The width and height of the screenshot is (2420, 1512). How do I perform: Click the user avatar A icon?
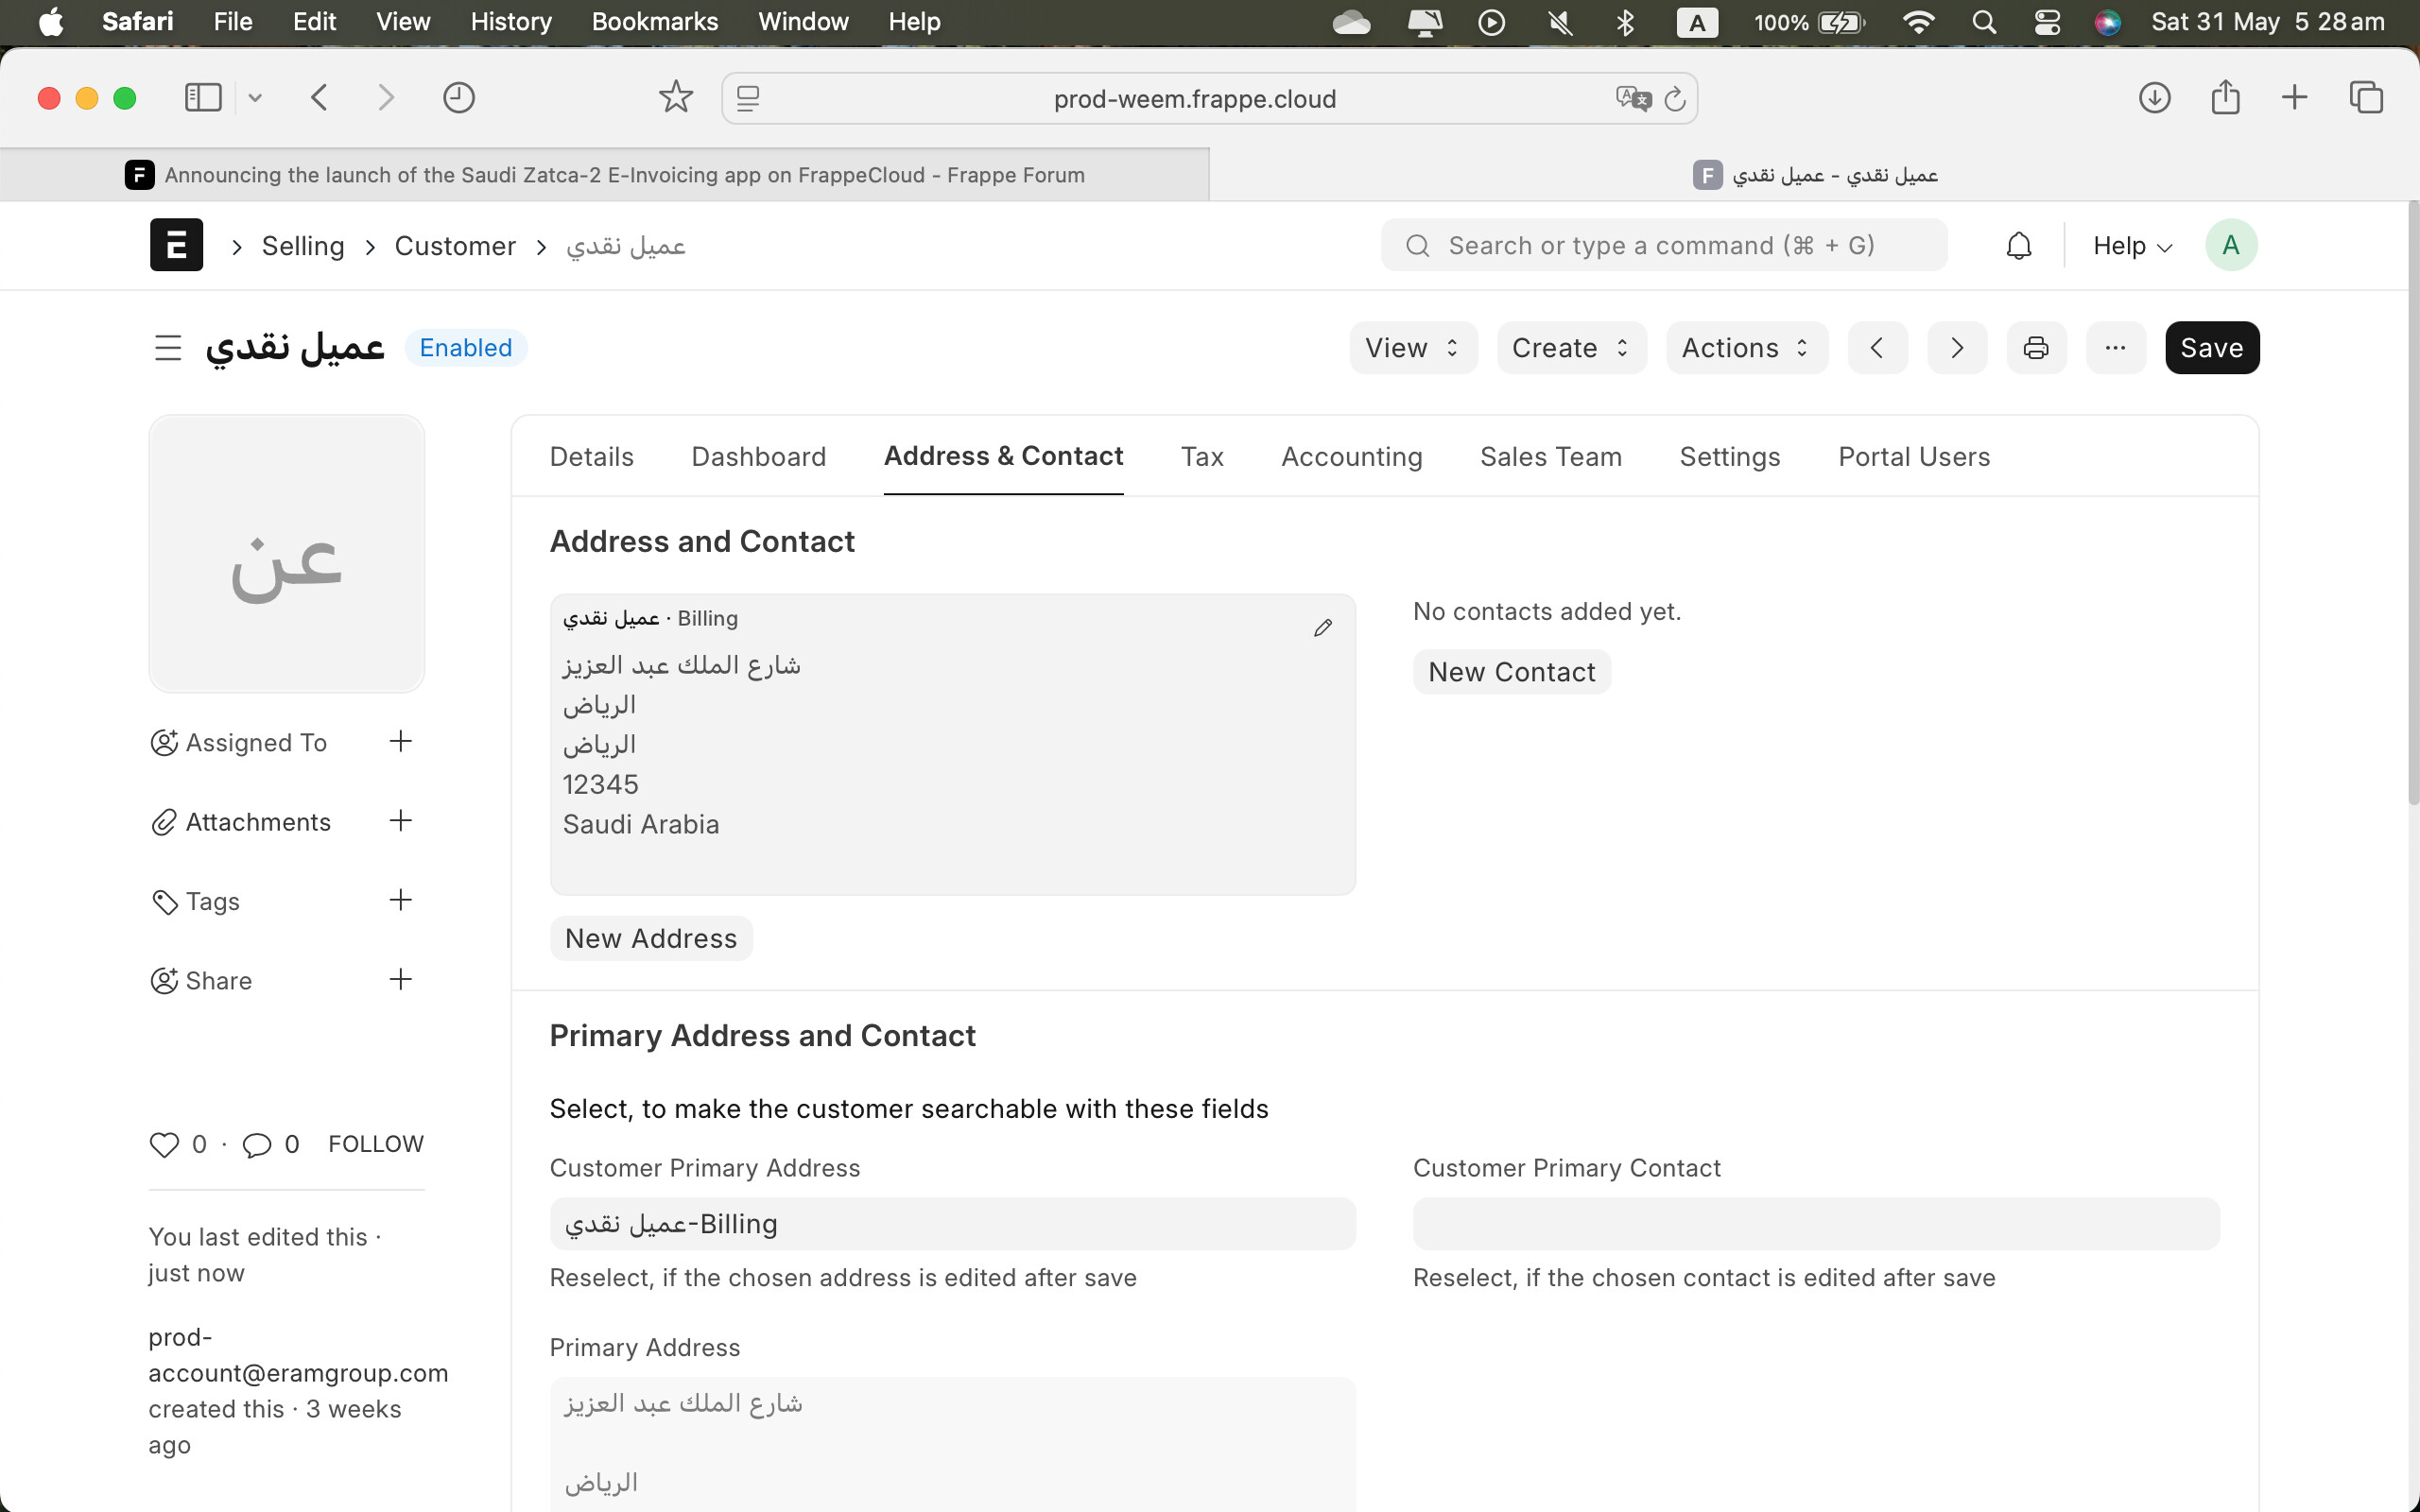2231,245
